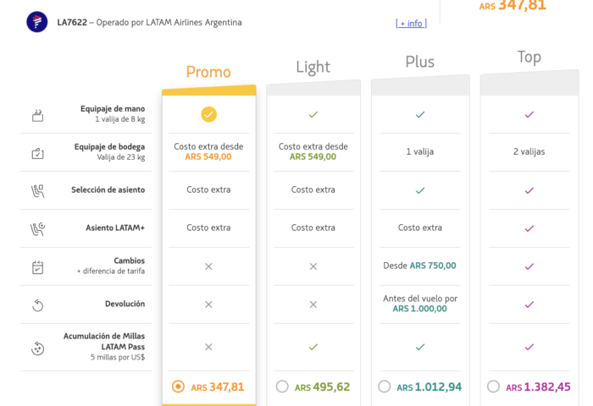Click the checked baggage (Equipaje de bodega) icon

37,153
